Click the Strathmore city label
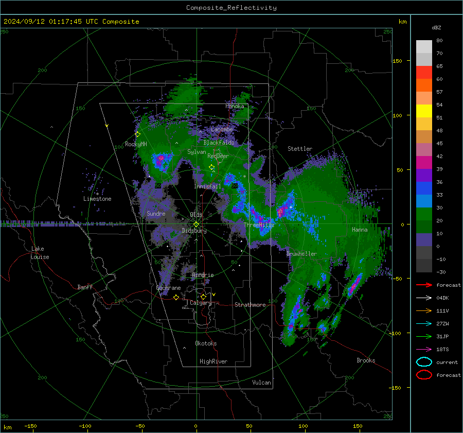This screenshot has width=463, height=433. [x=250, y=305]
